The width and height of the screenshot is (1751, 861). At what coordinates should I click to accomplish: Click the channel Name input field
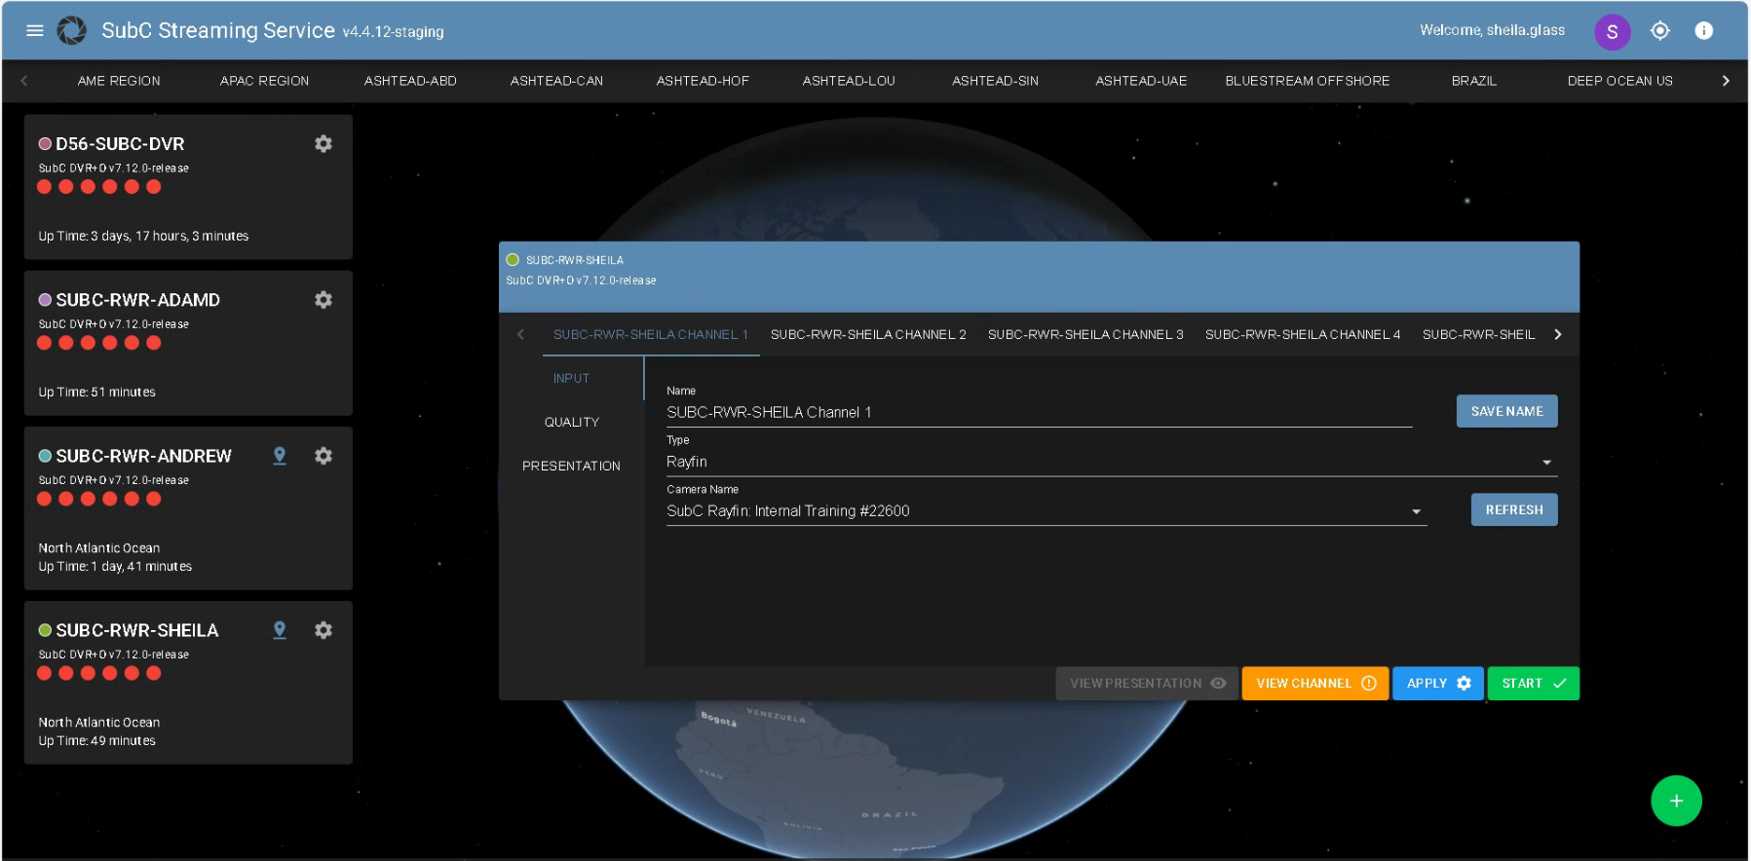1038,413
